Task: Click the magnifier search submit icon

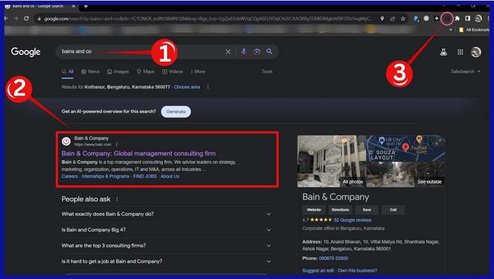Action: pyautogui.click(x=270, y=52)
